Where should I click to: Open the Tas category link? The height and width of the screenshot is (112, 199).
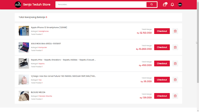(40, 80)
